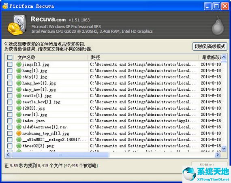231x183 pixels.
Task: Click the horizontal scrollbar left arrow
Action: [8, 155]
